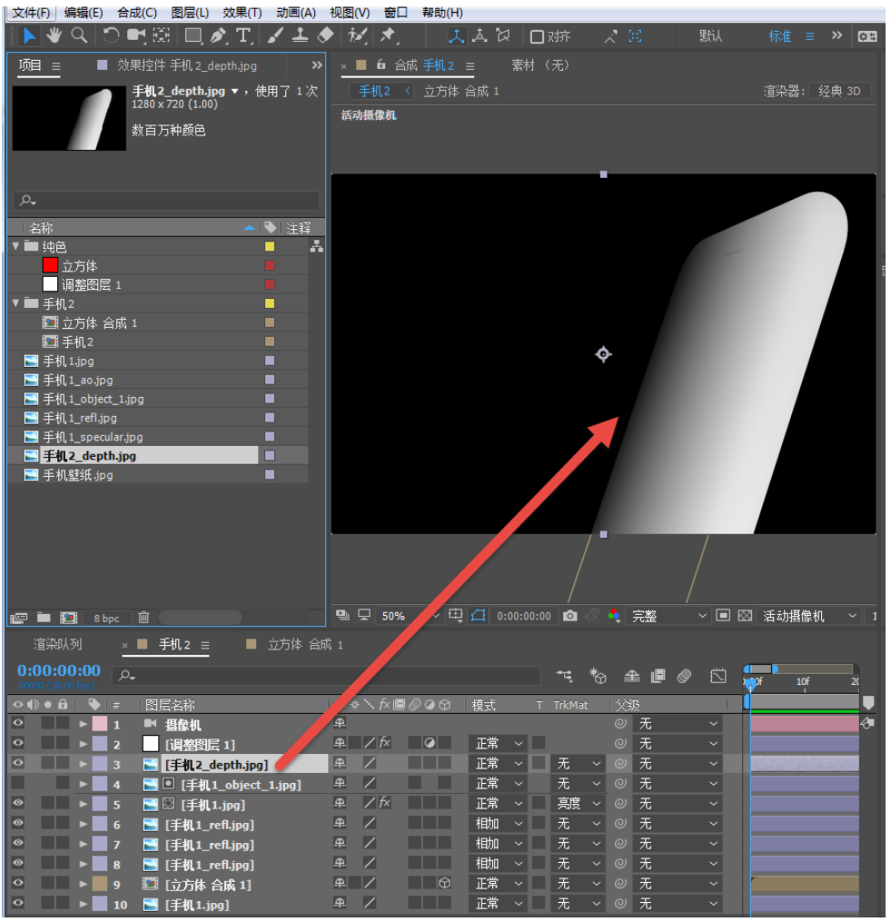Switch to 渲染队列 tab

(x=57, y=644)
